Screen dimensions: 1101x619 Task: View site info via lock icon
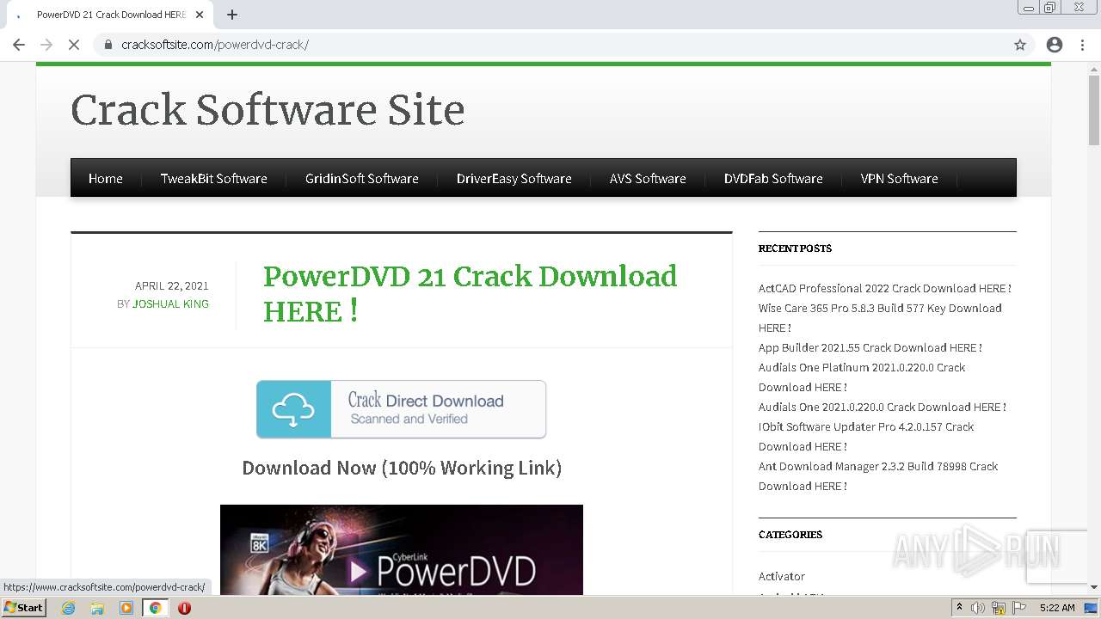click(108, 45)
